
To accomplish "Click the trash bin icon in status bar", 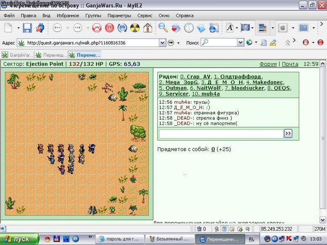I will pyautogui.click(x=199, y=229).
